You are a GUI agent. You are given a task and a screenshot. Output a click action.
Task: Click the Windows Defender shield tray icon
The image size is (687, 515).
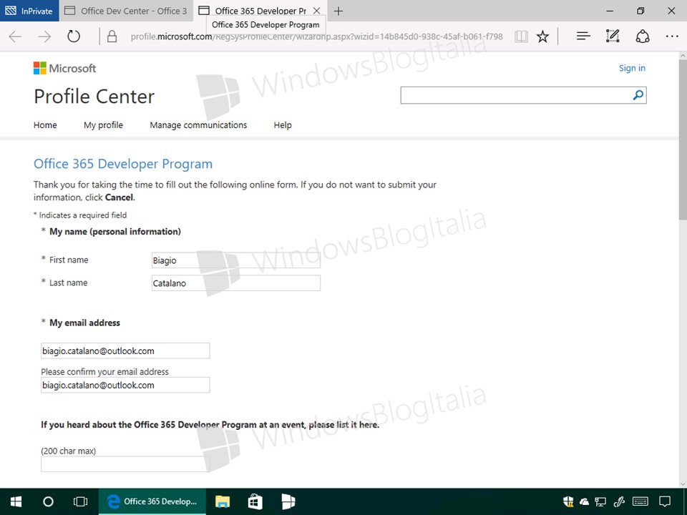click(x=568, y=501)
